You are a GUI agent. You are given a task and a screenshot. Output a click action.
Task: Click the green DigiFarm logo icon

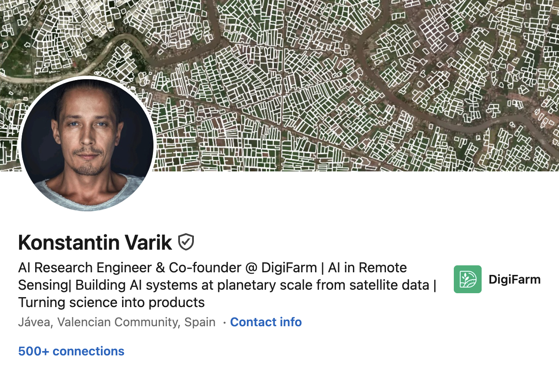pos(467,279)
